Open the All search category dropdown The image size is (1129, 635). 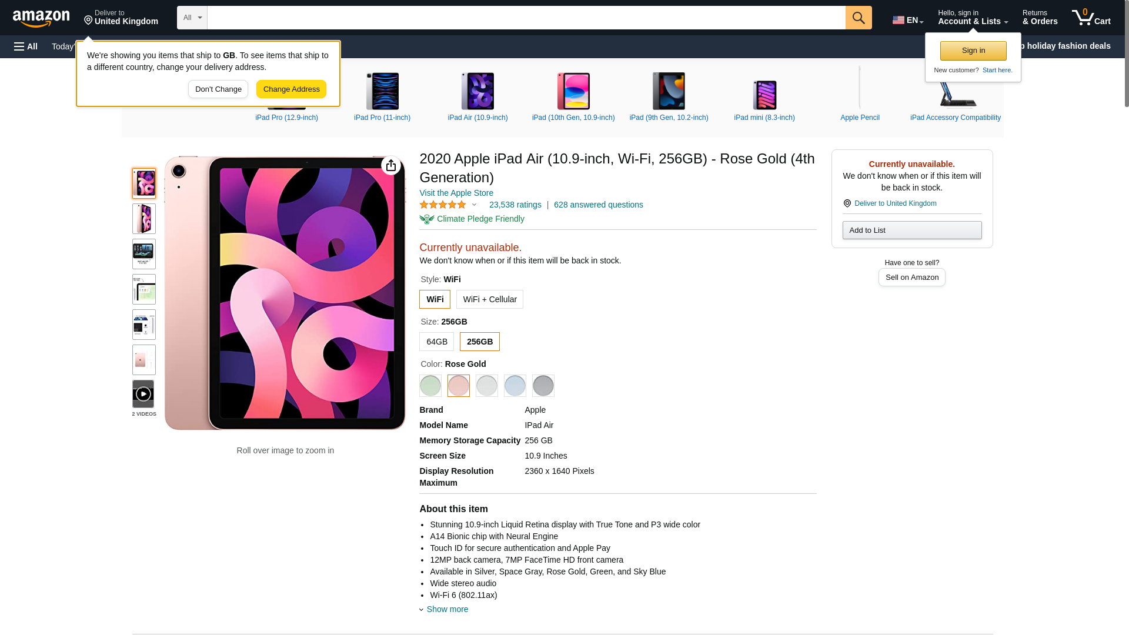point(192,18)
